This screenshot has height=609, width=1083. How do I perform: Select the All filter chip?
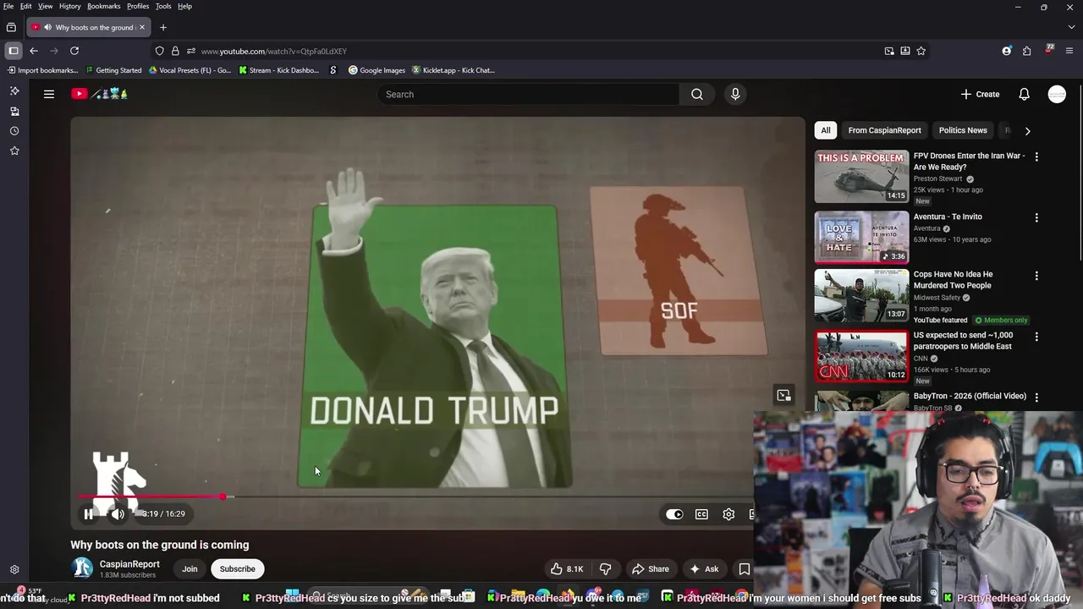[826, 130]
